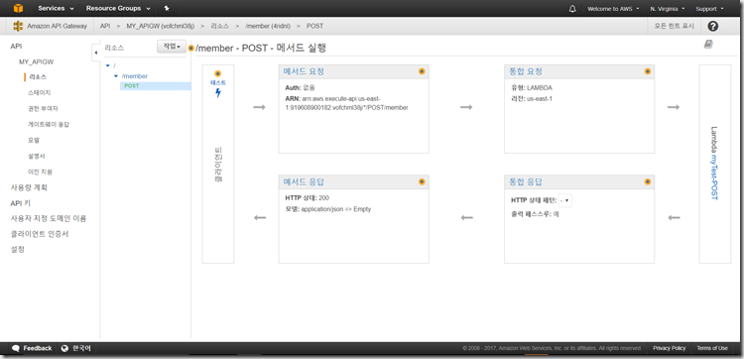Open the N. Virginia region selector
This screenshot has height=359, width=744.
tap(668, 9)
